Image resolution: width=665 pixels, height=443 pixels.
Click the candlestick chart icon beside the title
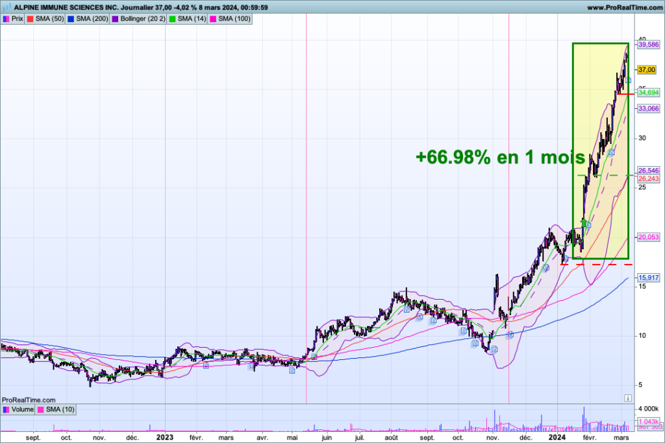6,7
